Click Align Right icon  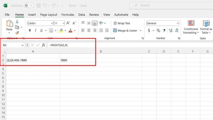click(x=95, y=30)
